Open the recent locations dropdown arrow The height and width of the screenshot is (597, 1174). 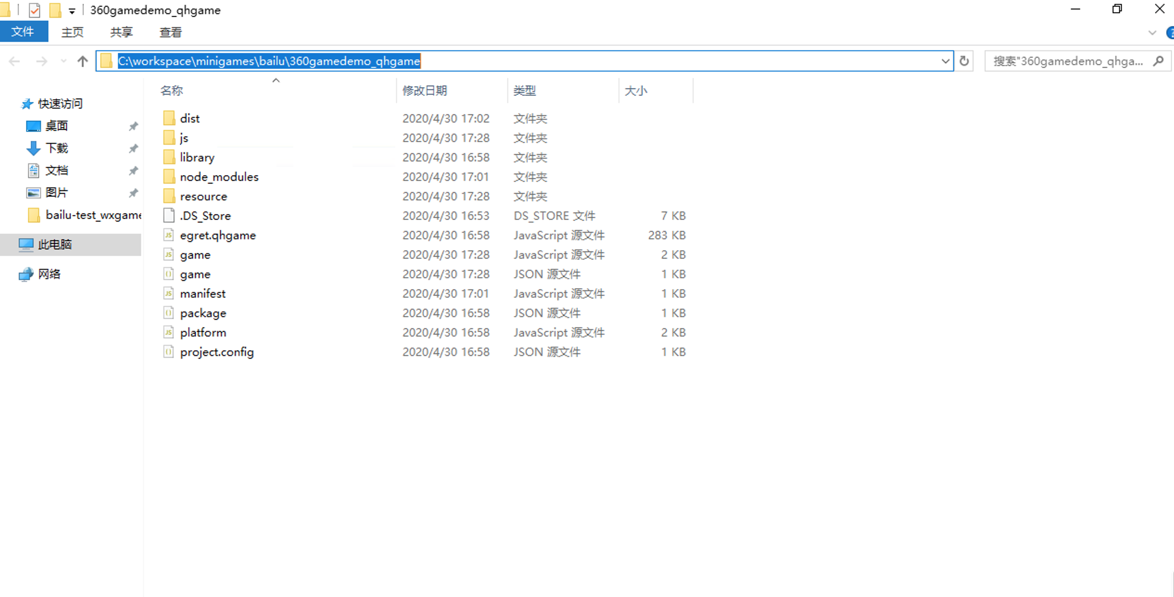[x=64, y=61]
